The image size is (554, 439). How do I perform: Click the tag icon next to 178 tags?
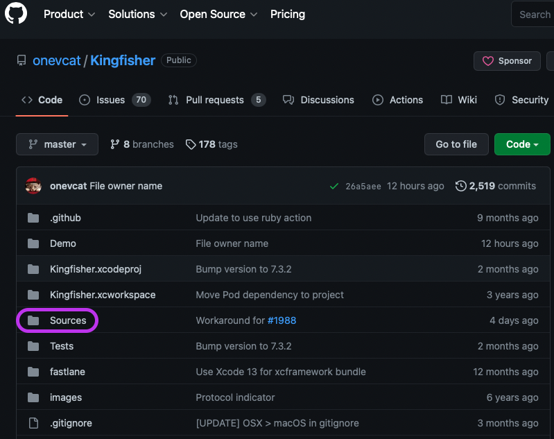click(x=191, y=144)
